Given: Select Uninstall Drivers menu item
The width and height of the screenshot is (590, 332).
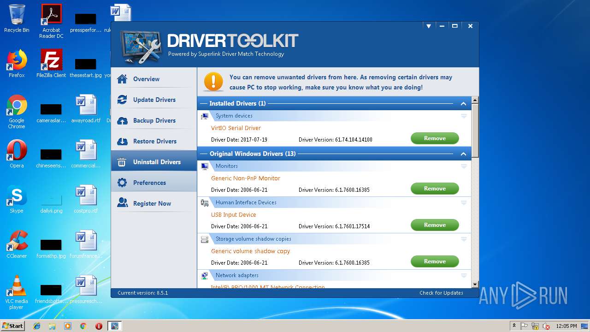Looking at the screenshot, I should coord(154,162).
